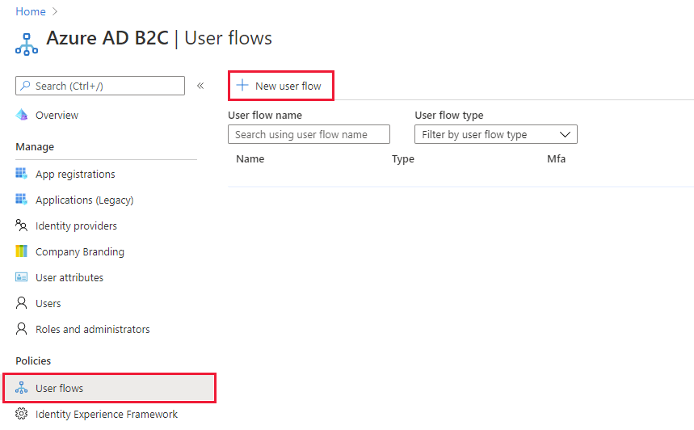Click the Azure AD B2C header icon
Screen dimensions: 694x430
[x=27, y=44]
